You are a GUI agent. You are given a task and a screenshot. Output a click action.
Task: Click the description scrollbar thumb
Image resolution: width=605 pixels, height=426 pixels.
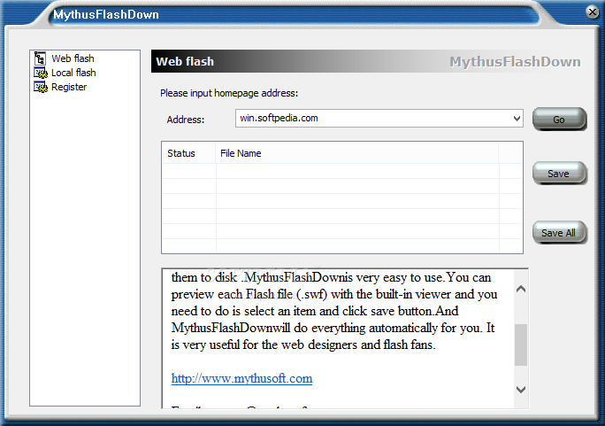pos(521,345)
